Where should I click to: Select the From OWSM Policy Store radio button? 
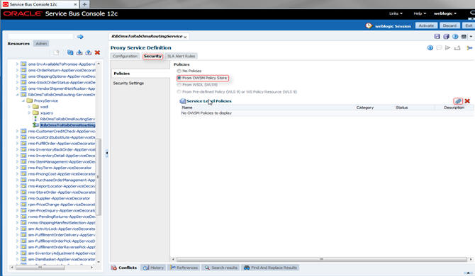pyautogui.click(x=179, y=78)
